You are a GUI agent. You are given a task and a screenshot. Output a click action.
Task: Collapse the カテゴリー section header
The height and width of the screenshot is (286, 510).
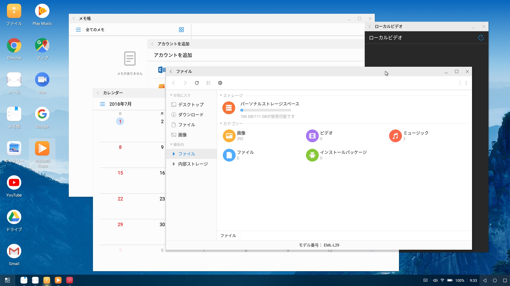coord(221,123)
